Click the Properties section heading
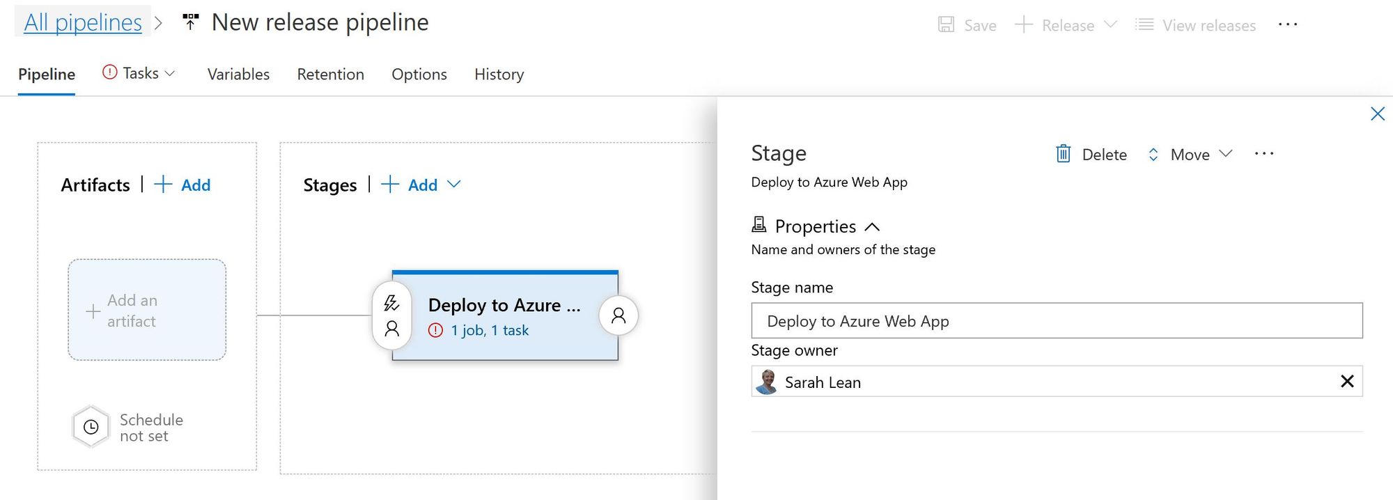This screenshot has height=500, width=1393. 816,226
